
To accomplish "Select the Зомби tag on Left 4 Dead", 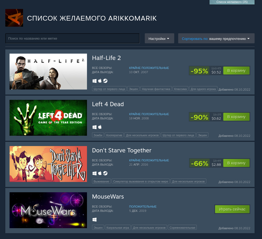I will coord(98,135).
